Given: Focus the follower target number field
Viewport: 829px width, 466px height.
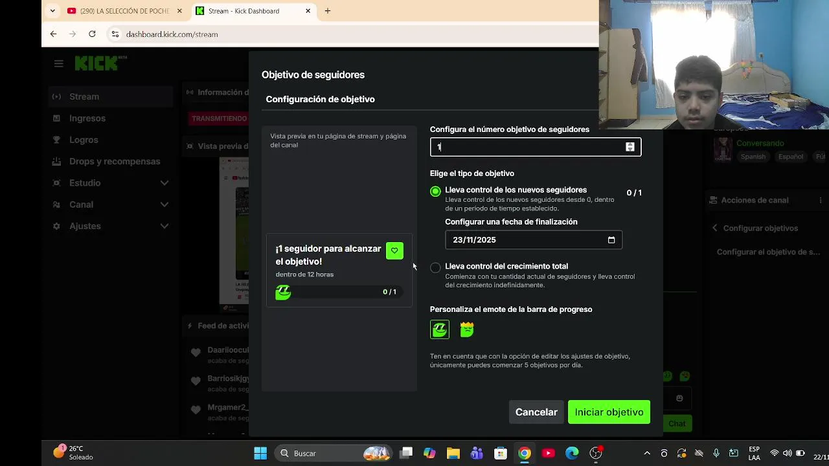Looking at the screenshot, I should point(536,147).
